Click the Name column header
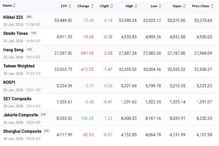Screen dimensions: 219x146 7,5
